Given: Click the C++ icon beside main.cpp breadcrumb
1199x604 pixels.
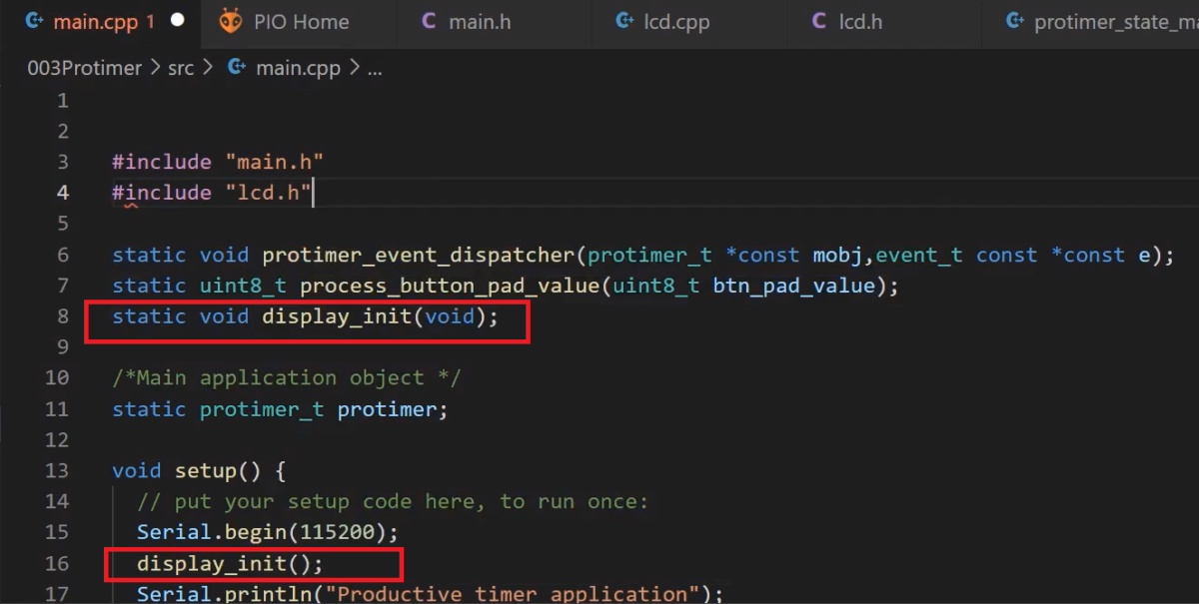Looking at the screenshot, I should pos(237,67).
